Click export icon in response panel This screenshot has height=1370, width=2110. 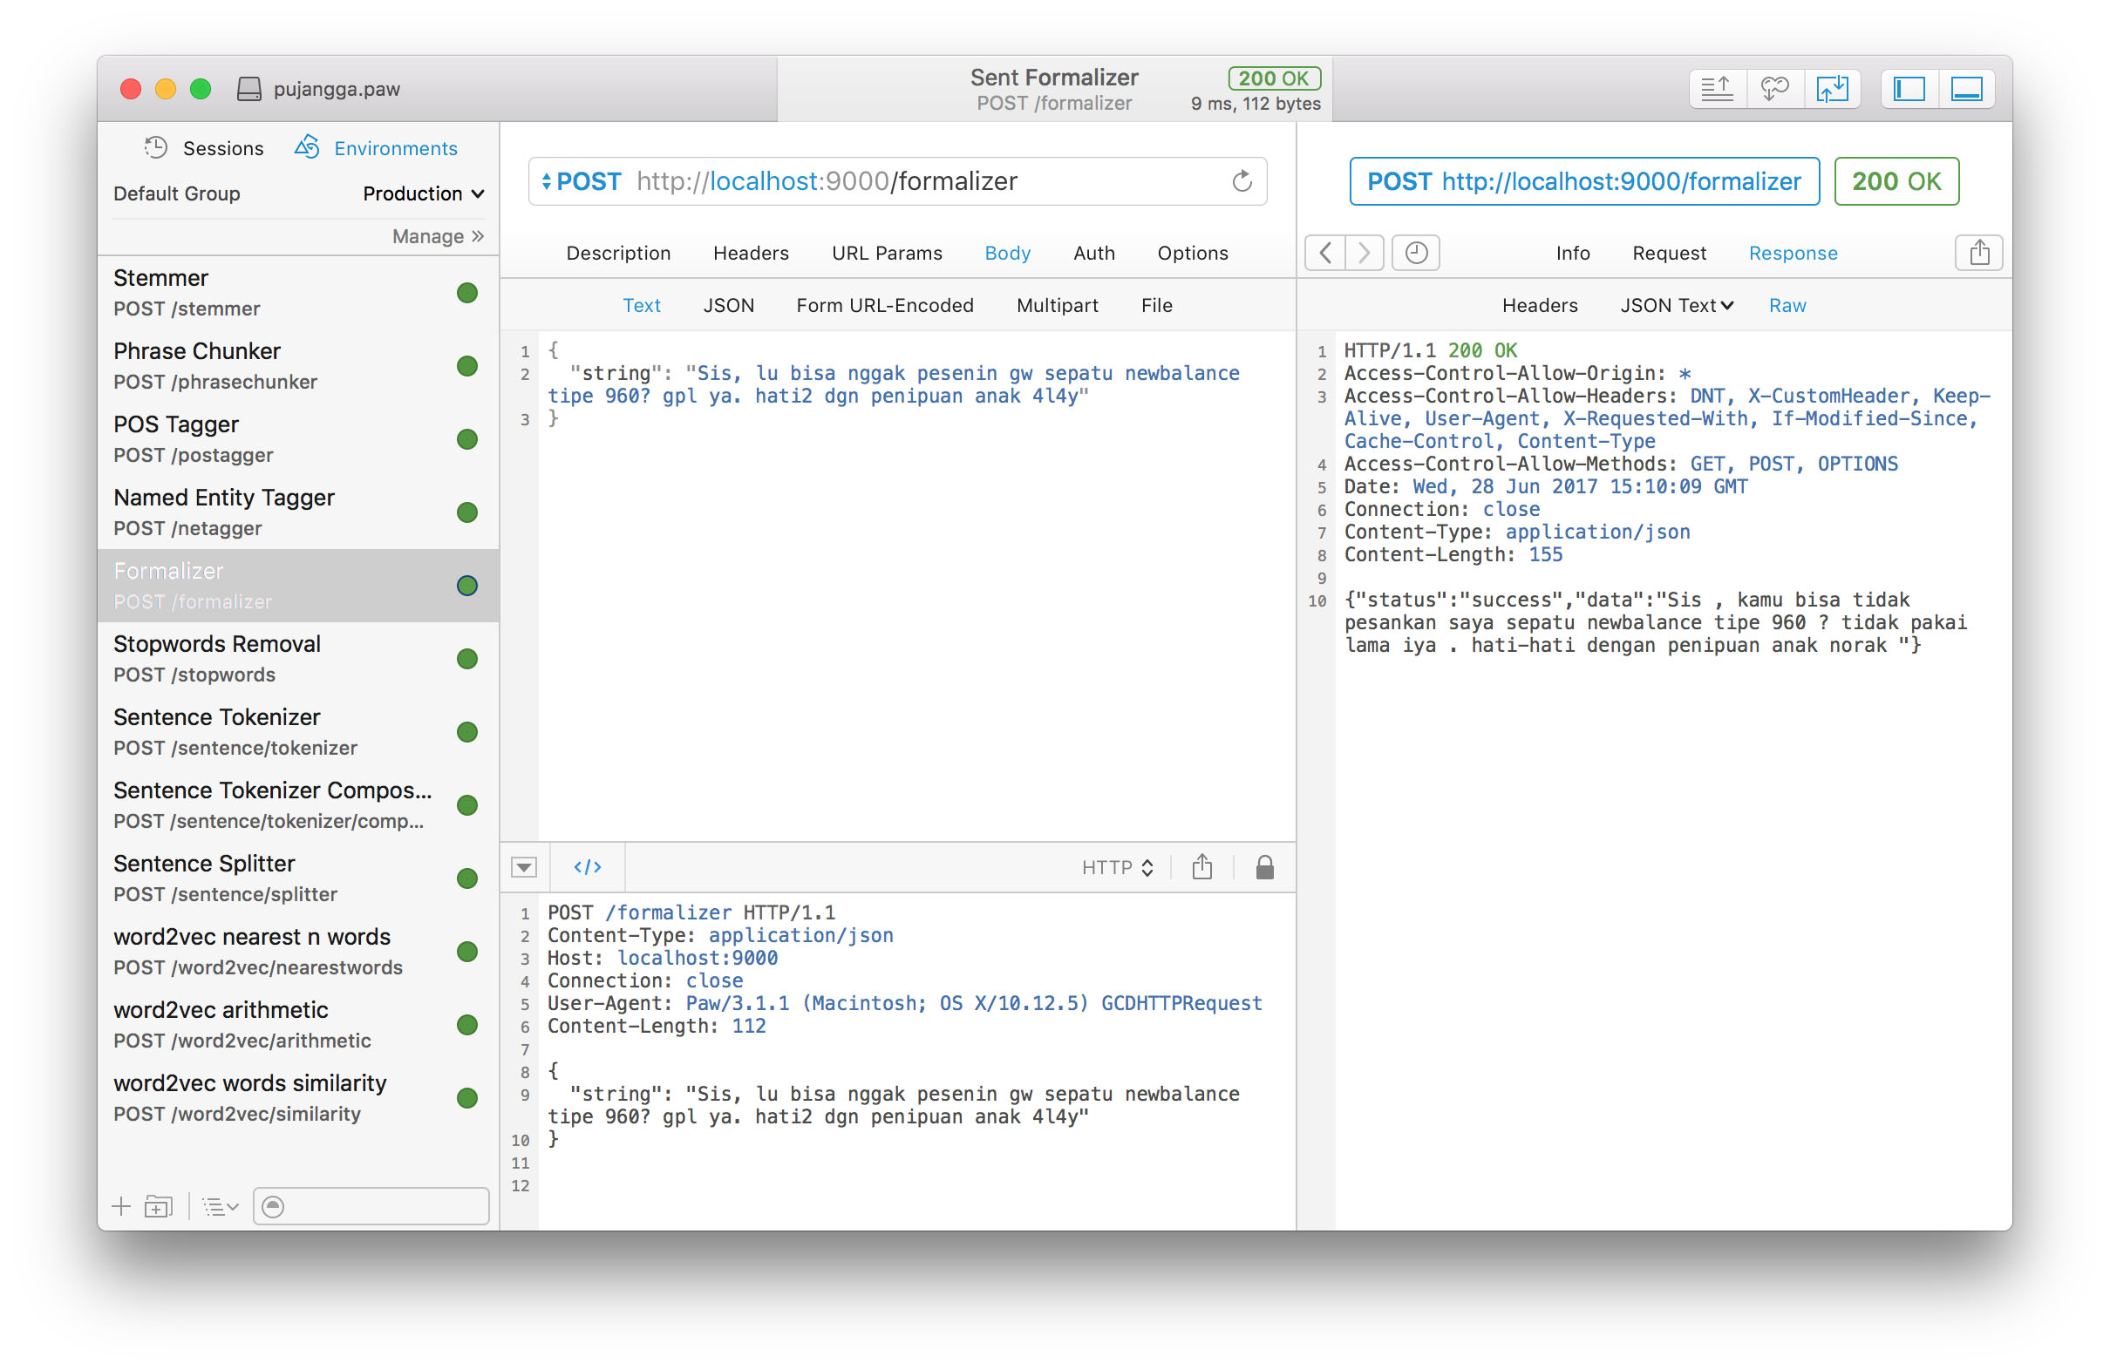click(x=1977, y=254)
